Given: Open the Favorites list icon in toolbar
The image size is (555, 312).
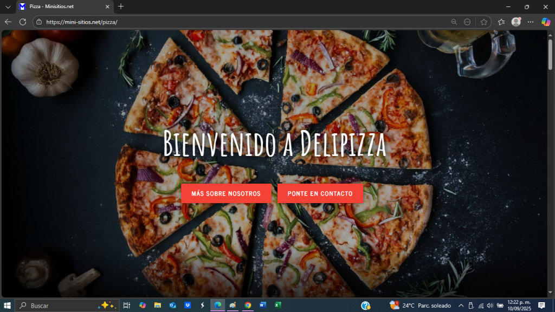Looking at the screenshot, I should 501,22.
